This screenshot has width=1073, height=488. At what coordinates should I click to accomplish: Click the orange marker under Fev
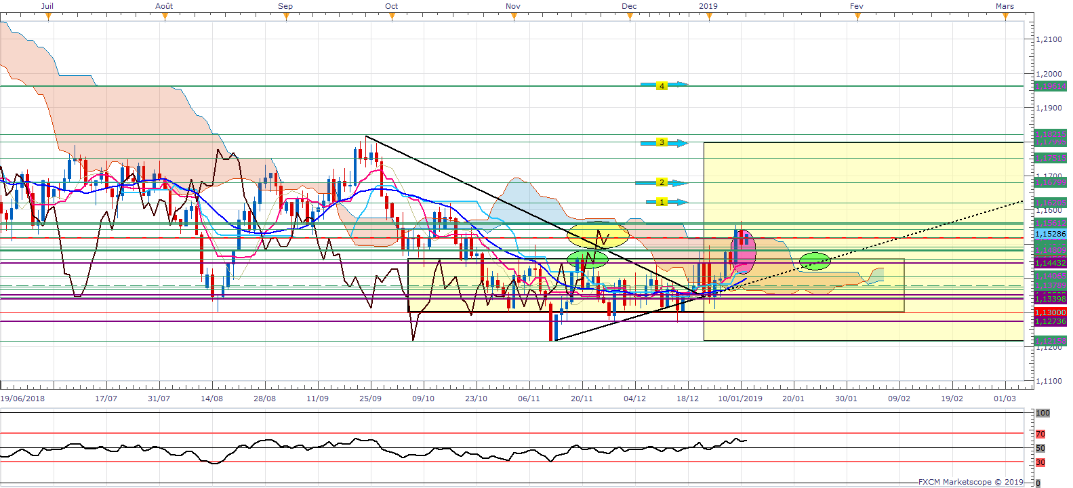858,17
